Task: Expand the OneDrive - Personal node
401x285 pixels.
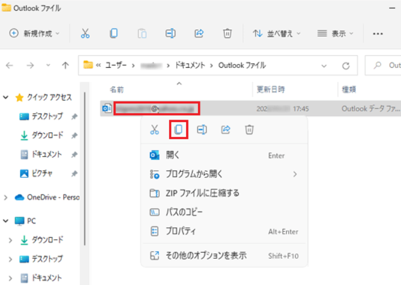Action: click(x=5, y=198)
